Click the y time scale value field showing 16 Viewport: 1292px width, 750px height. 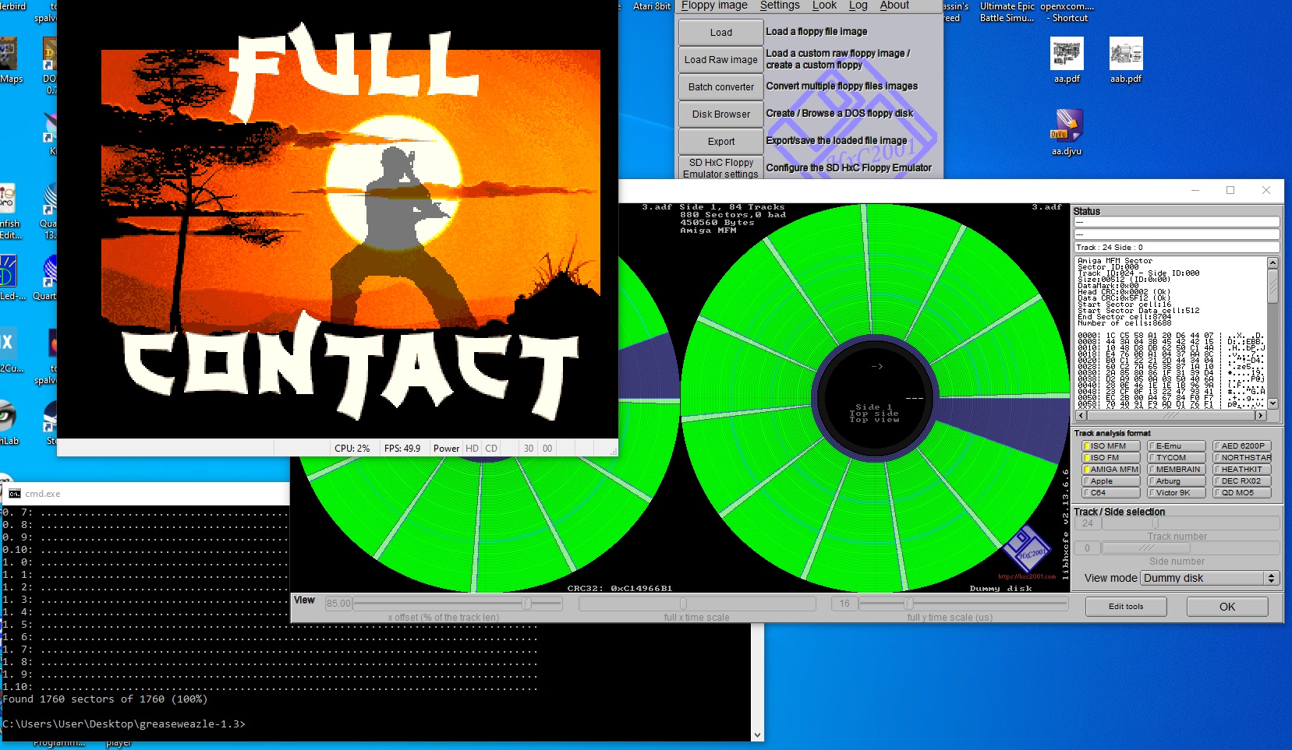click(844, 604)
